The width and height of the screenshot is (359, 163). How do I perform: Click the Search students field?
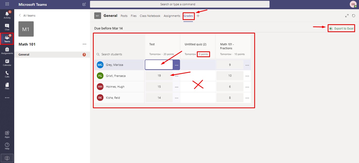(x=119, y=54)
